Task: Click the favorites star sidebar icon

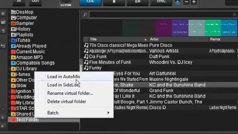Action: click(x=3, y=14)
